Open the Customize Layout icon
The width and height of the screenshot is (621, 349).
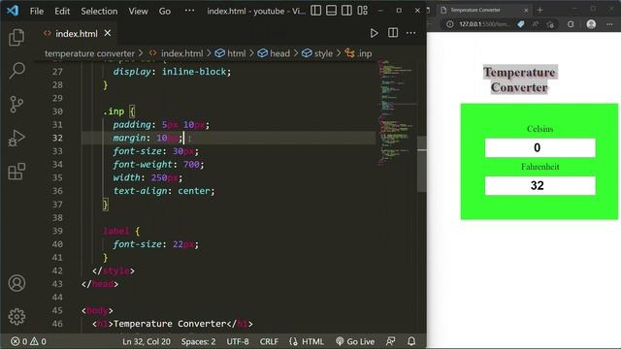362,11
